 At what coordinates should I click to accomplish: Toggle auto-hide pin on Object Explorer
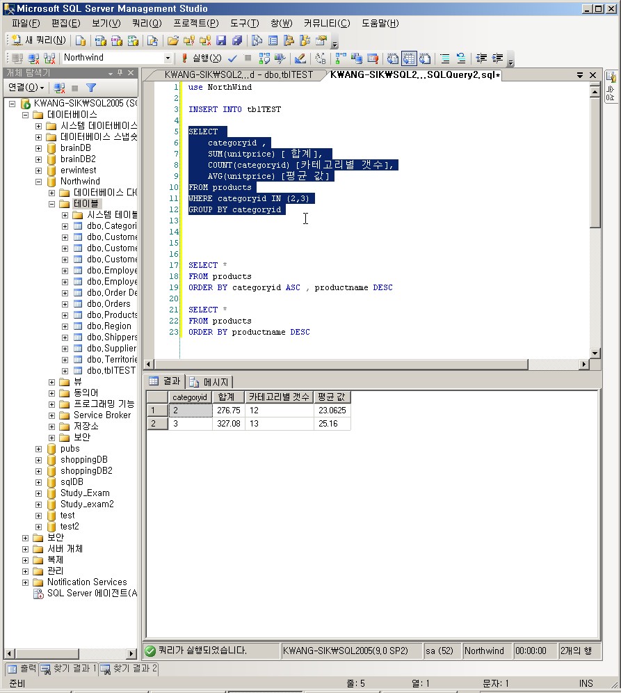pyautogui.click(x=120, y=72)
